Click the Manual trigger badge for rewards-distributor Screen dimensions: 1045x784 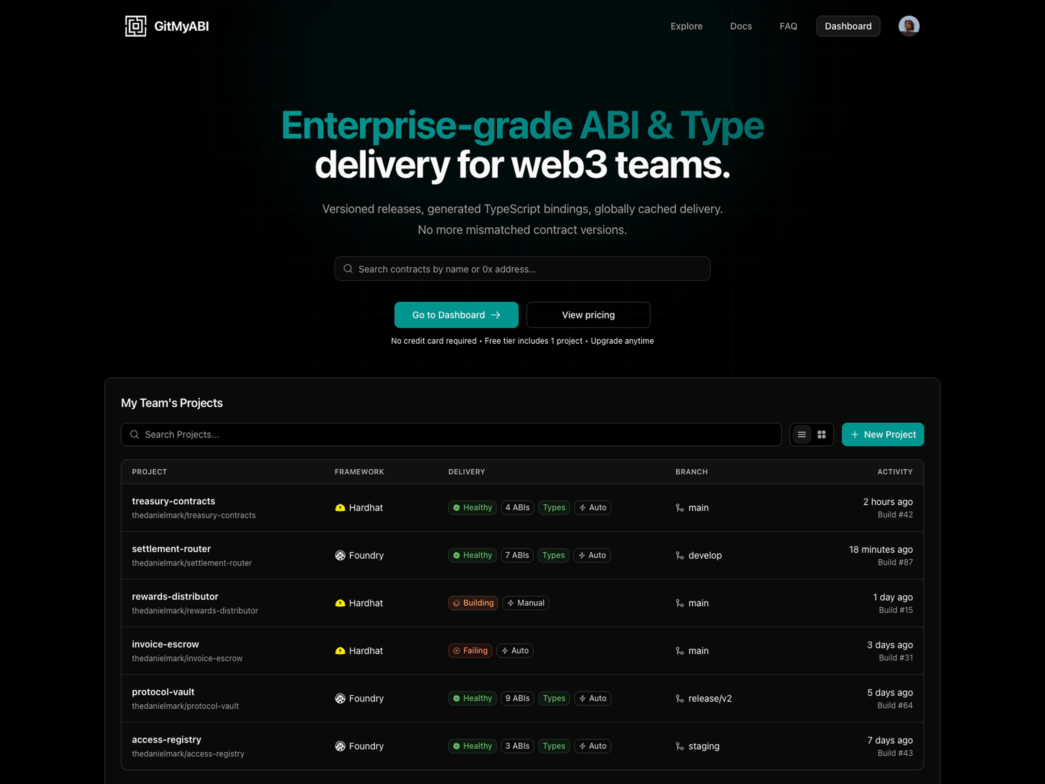tap(525, 602)
